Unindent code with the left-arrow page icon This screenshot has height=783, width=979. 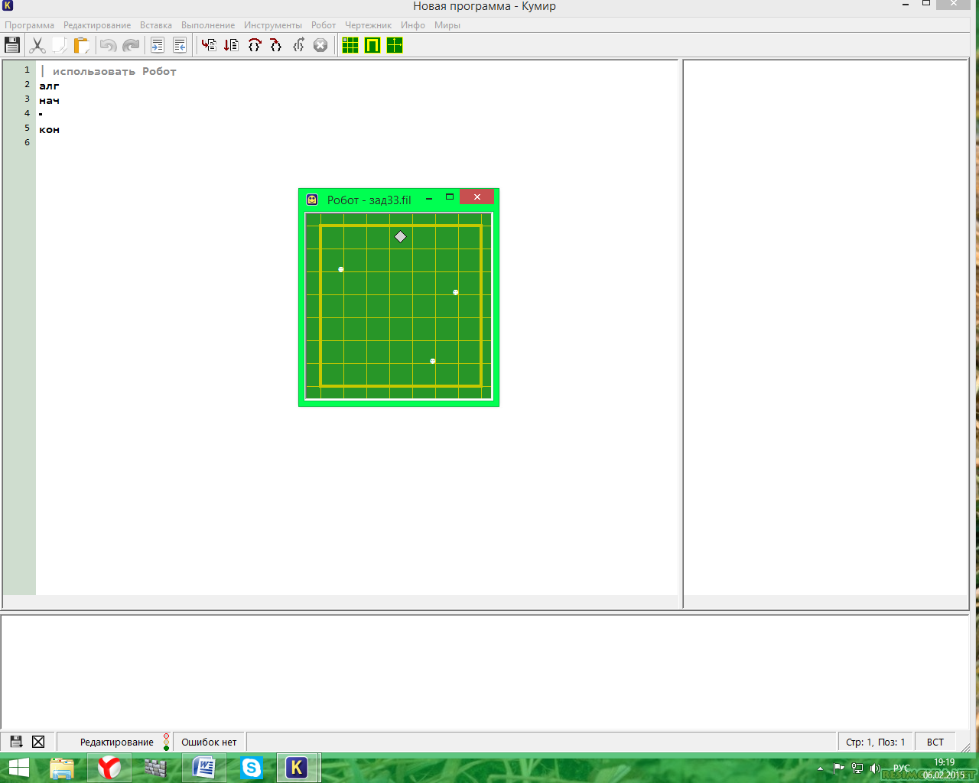pyautogui.click(x=180, y=45)
